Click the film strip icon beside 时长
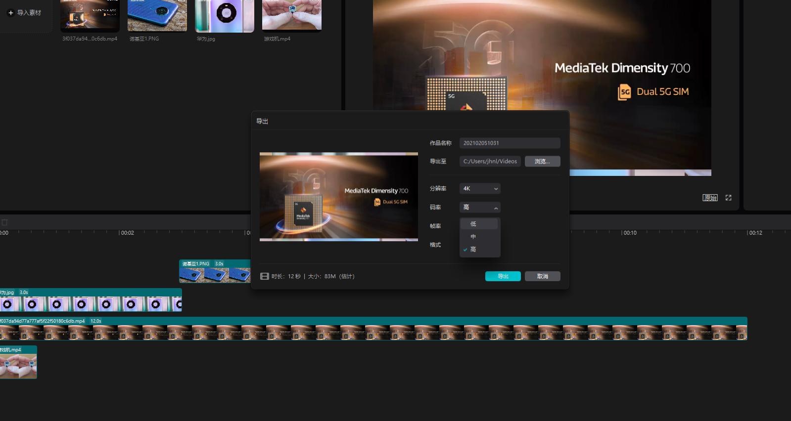Viewport: 791px width, 421px height. click(x=265, y=276)
